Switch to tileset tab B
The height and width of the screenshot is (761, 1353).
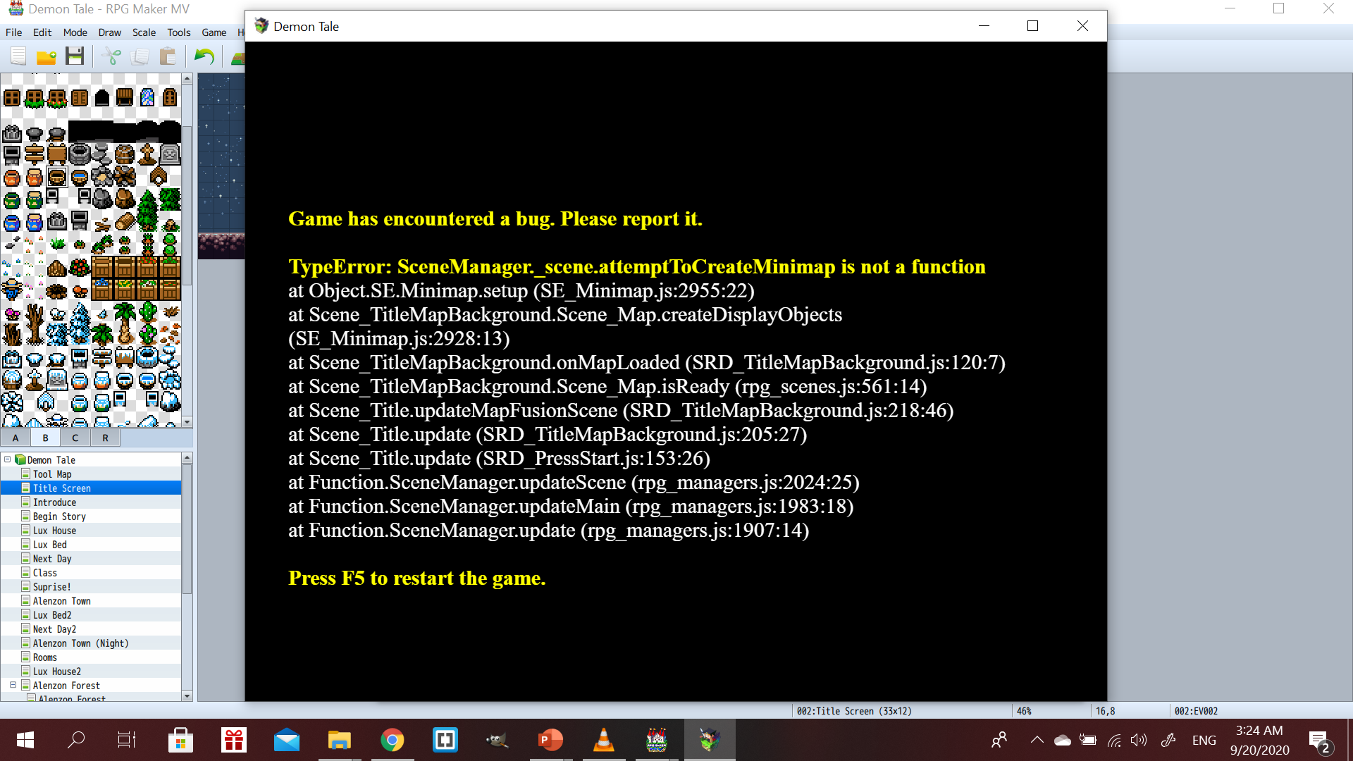point(46,438)
